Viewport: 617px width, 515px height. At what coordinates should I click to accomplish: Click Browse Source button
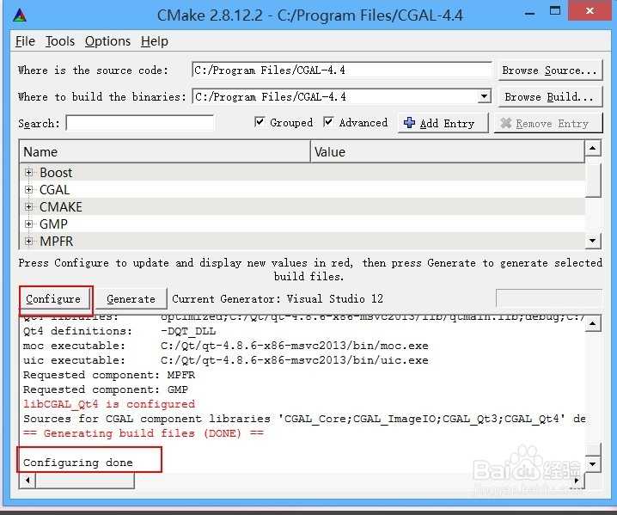(550, 71)
